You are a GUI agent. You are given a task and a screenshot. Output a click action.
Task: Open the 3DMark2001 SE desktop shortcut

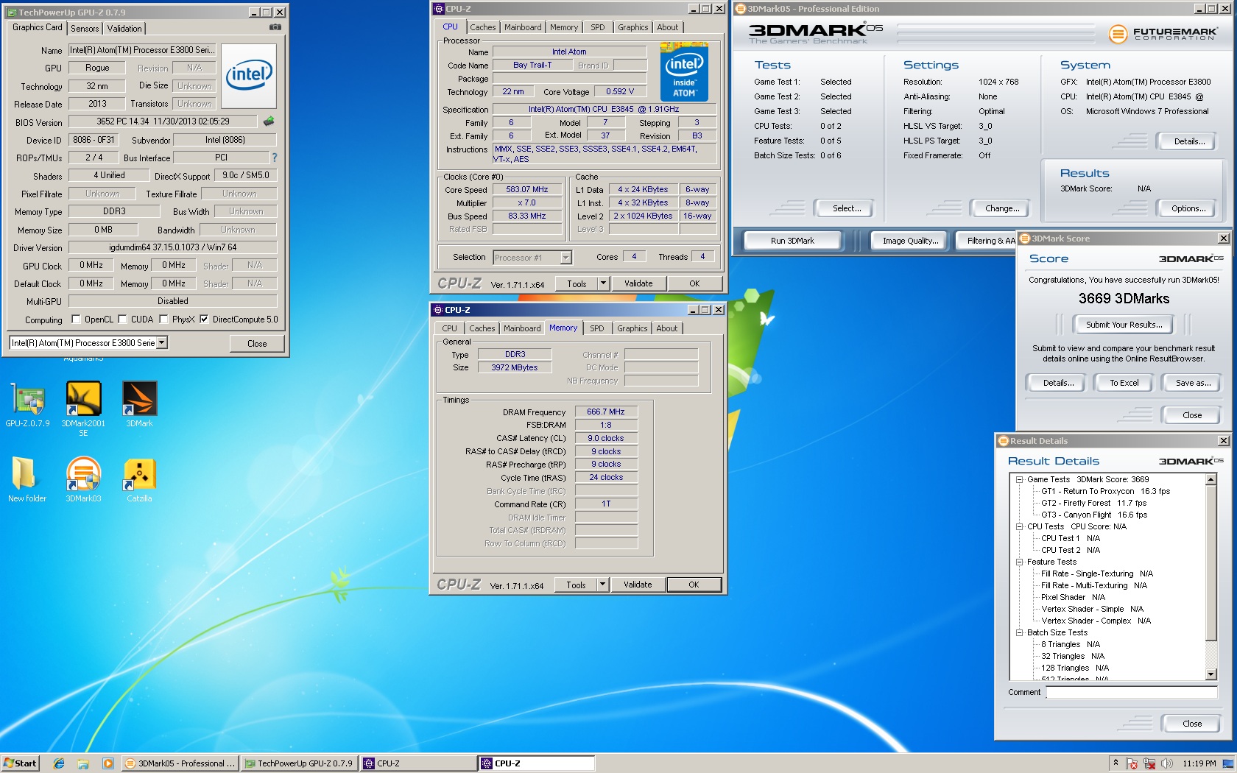point(83,409)
